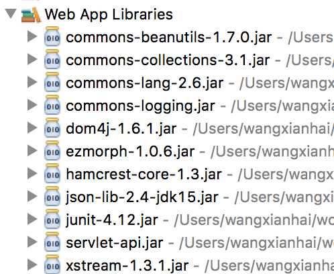The height and width of the screenshot is (274, 334).
Task: Select the junit-4.12.jar entry
Action: pos(112,220)
